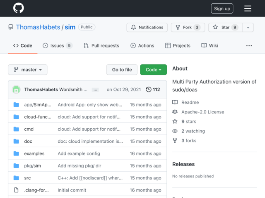
Task: Star the sim repository
Action: pyautogui.click(x=225, y=27)
